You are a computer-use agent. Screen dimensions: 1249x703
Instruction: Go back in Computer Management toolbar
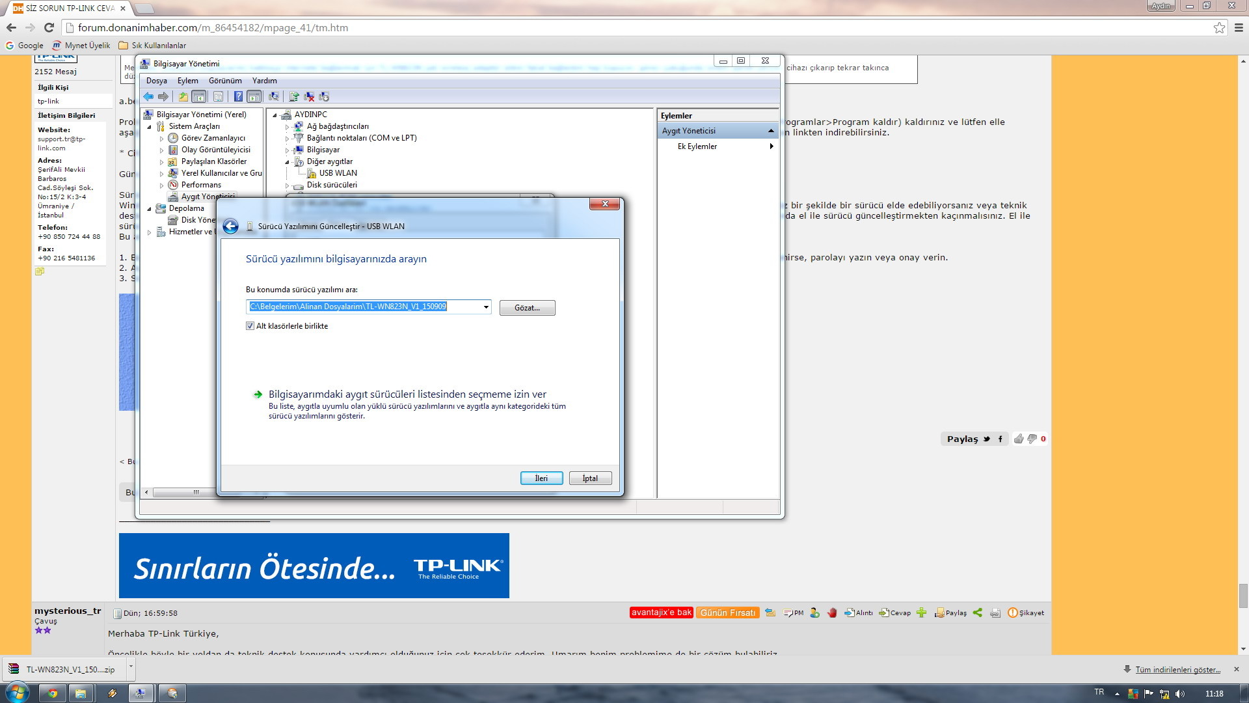tap(148, 96)
